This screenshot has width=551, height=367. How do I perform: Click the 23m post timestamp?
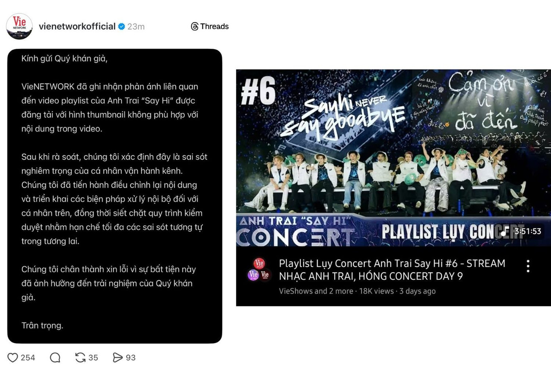[x=136, y=27]
